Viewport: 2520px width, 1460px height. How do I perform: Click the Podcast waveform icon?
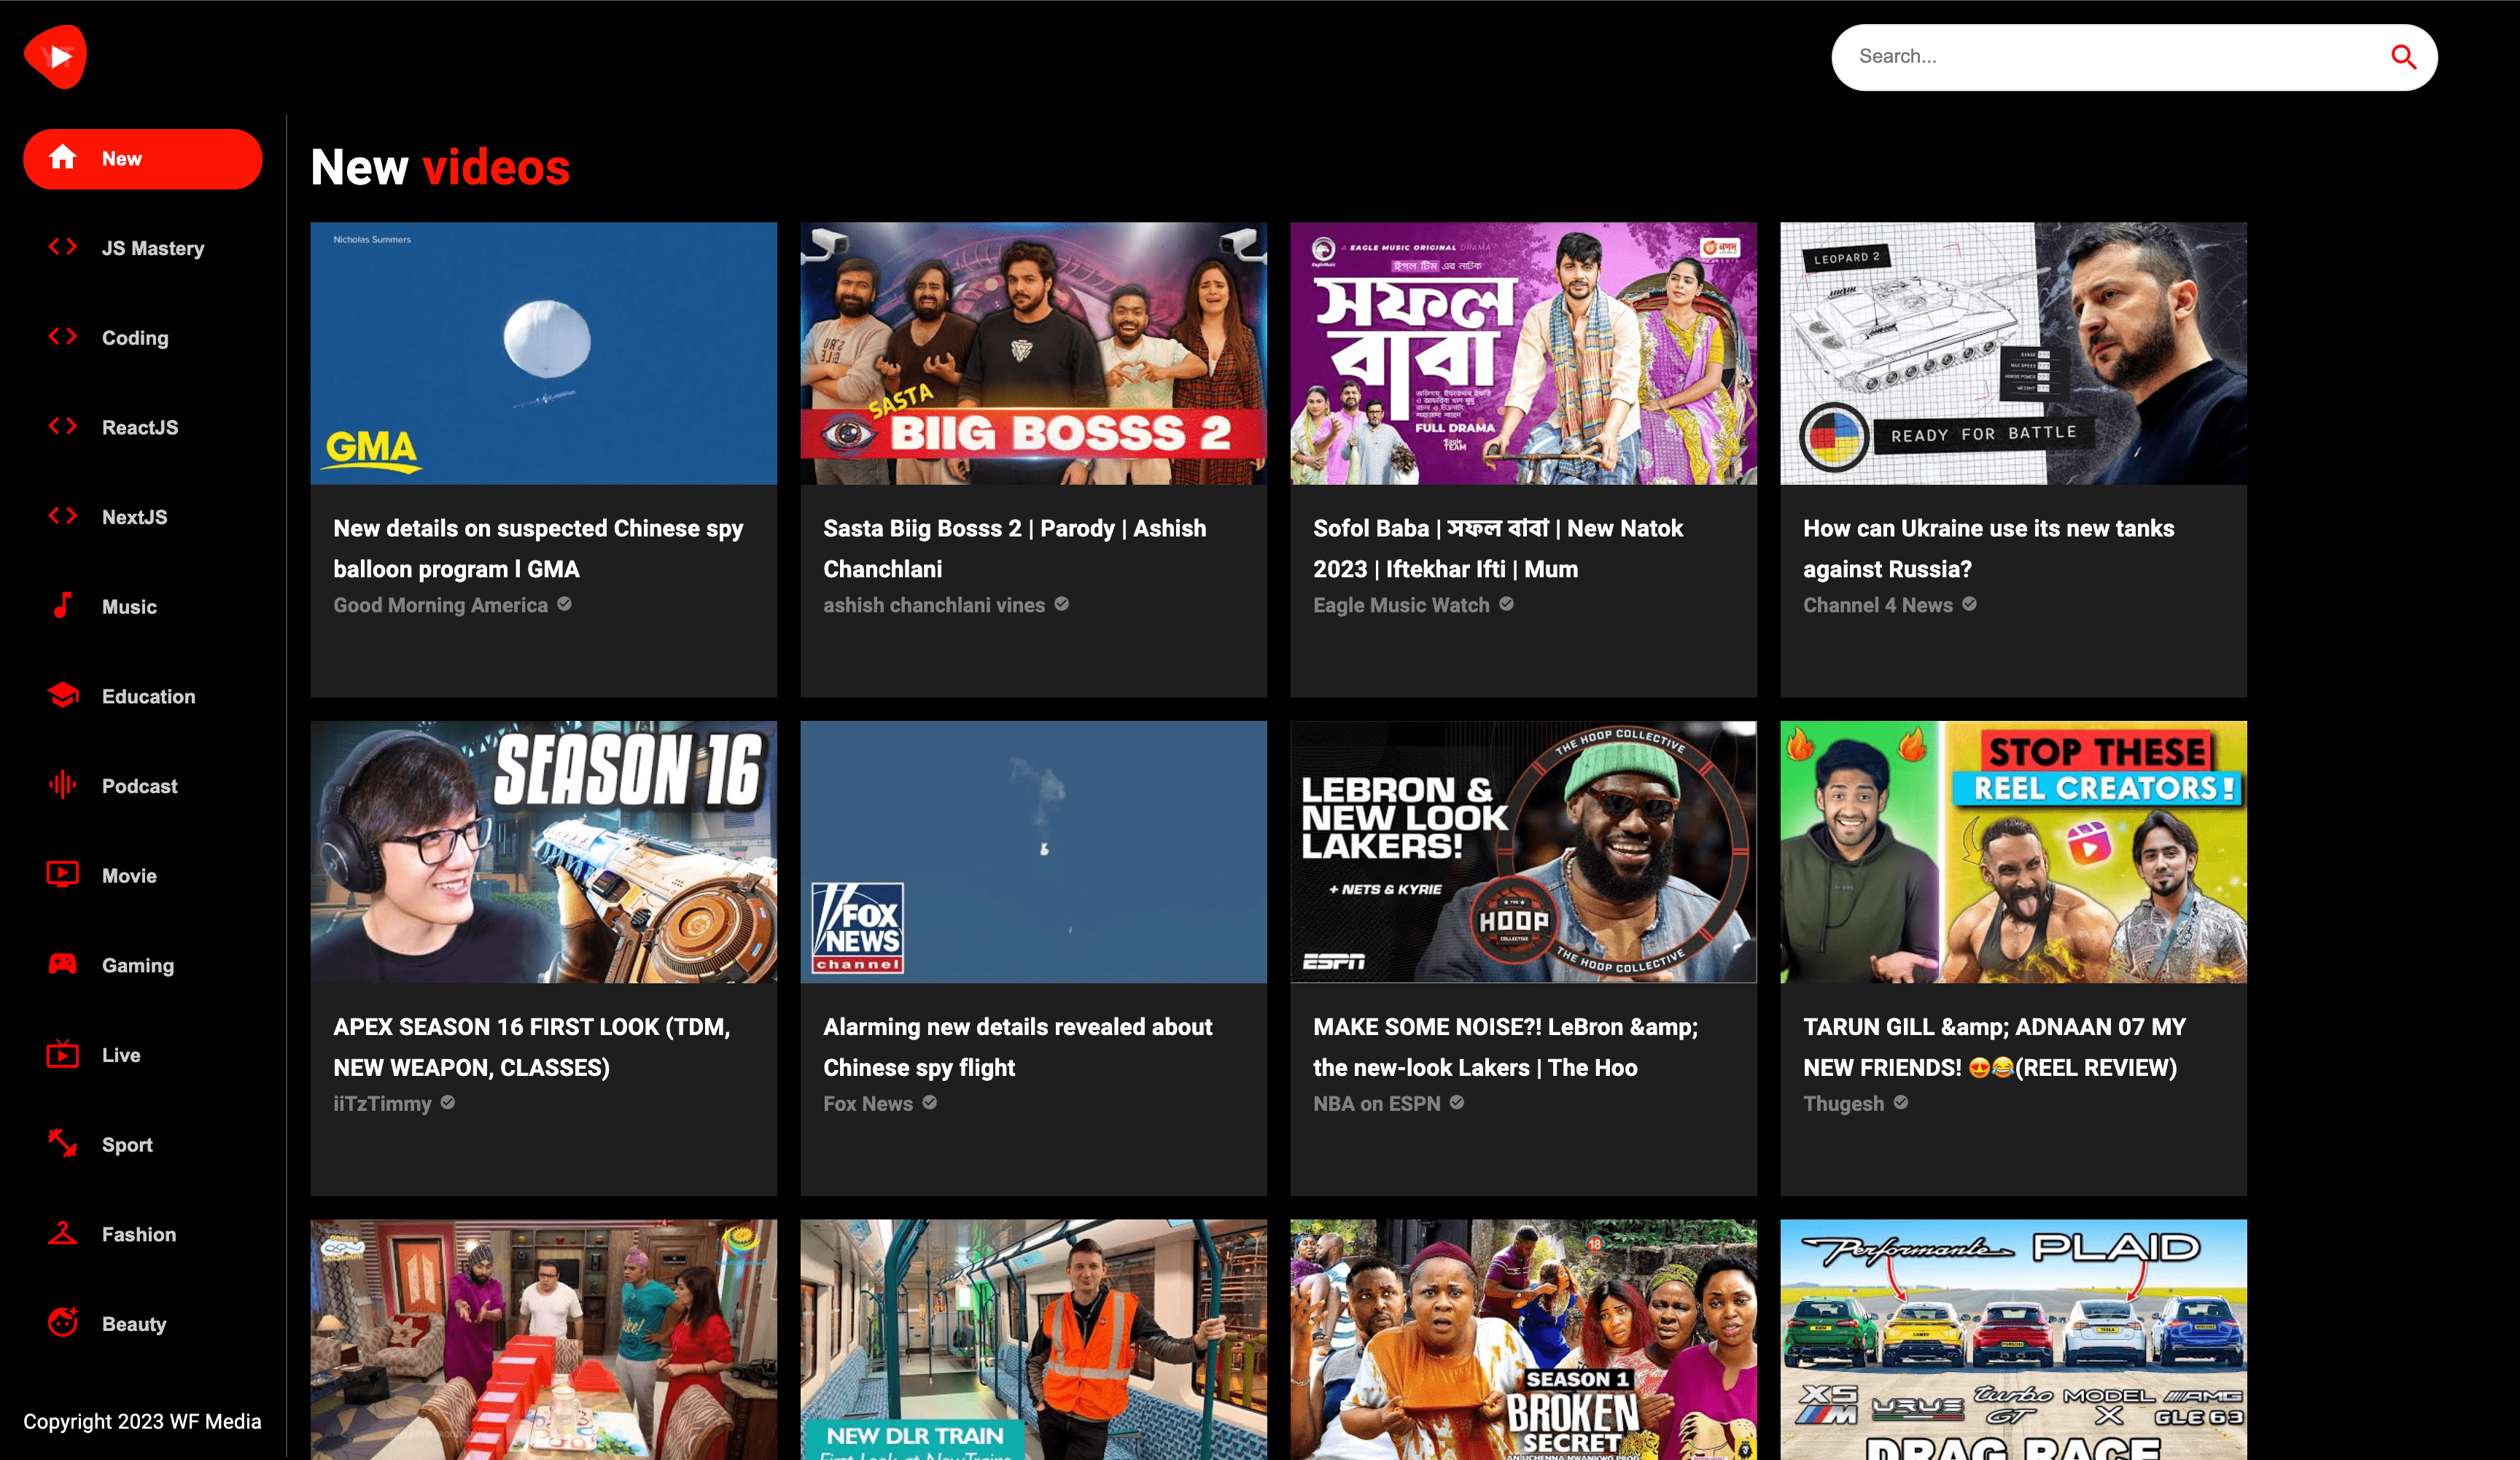point(63,784)
